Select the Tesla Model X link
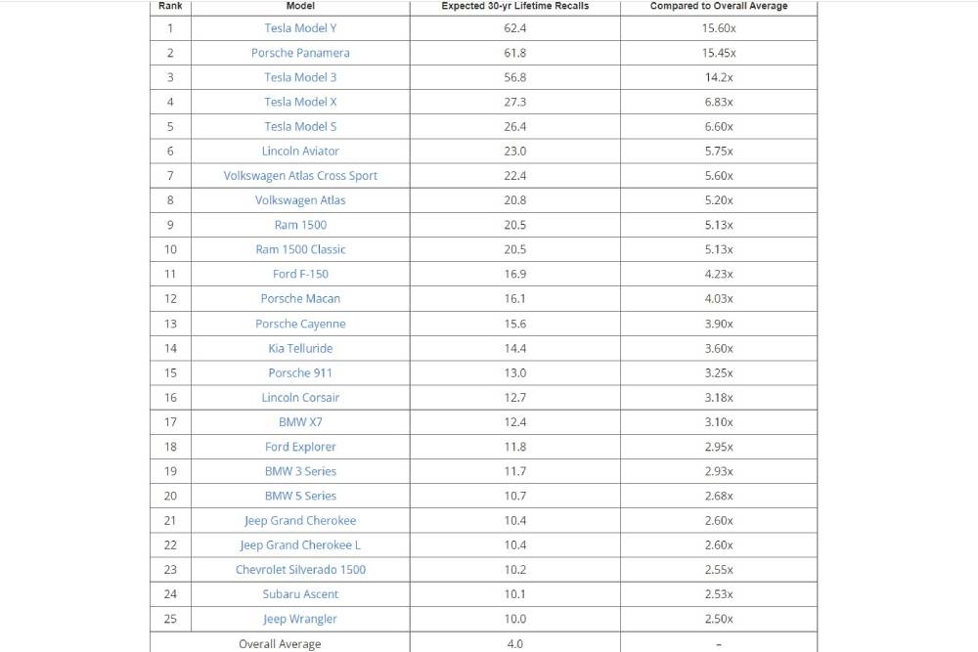The height and width of the screenshot is (652, 978). pyautogui.click(x=300, y=102)
